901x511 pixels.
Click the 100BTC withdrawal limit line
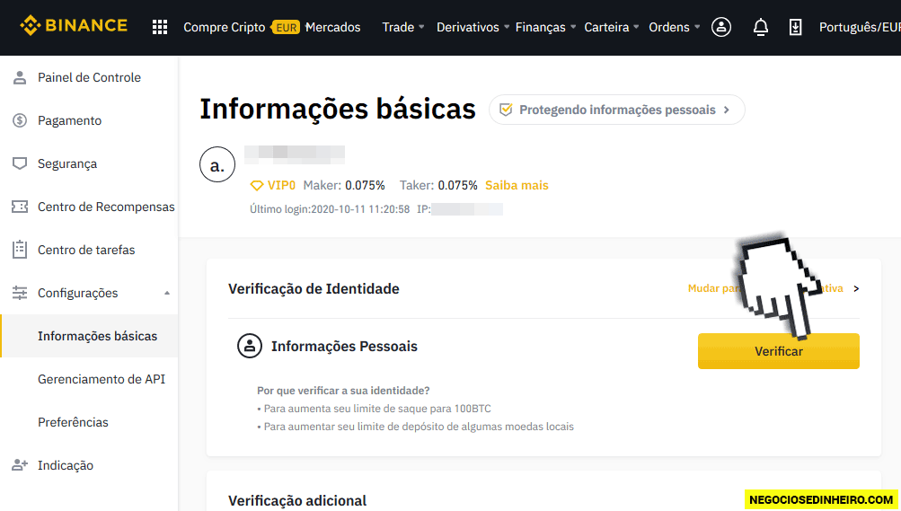pyautogui.click(x=374, y=409)
